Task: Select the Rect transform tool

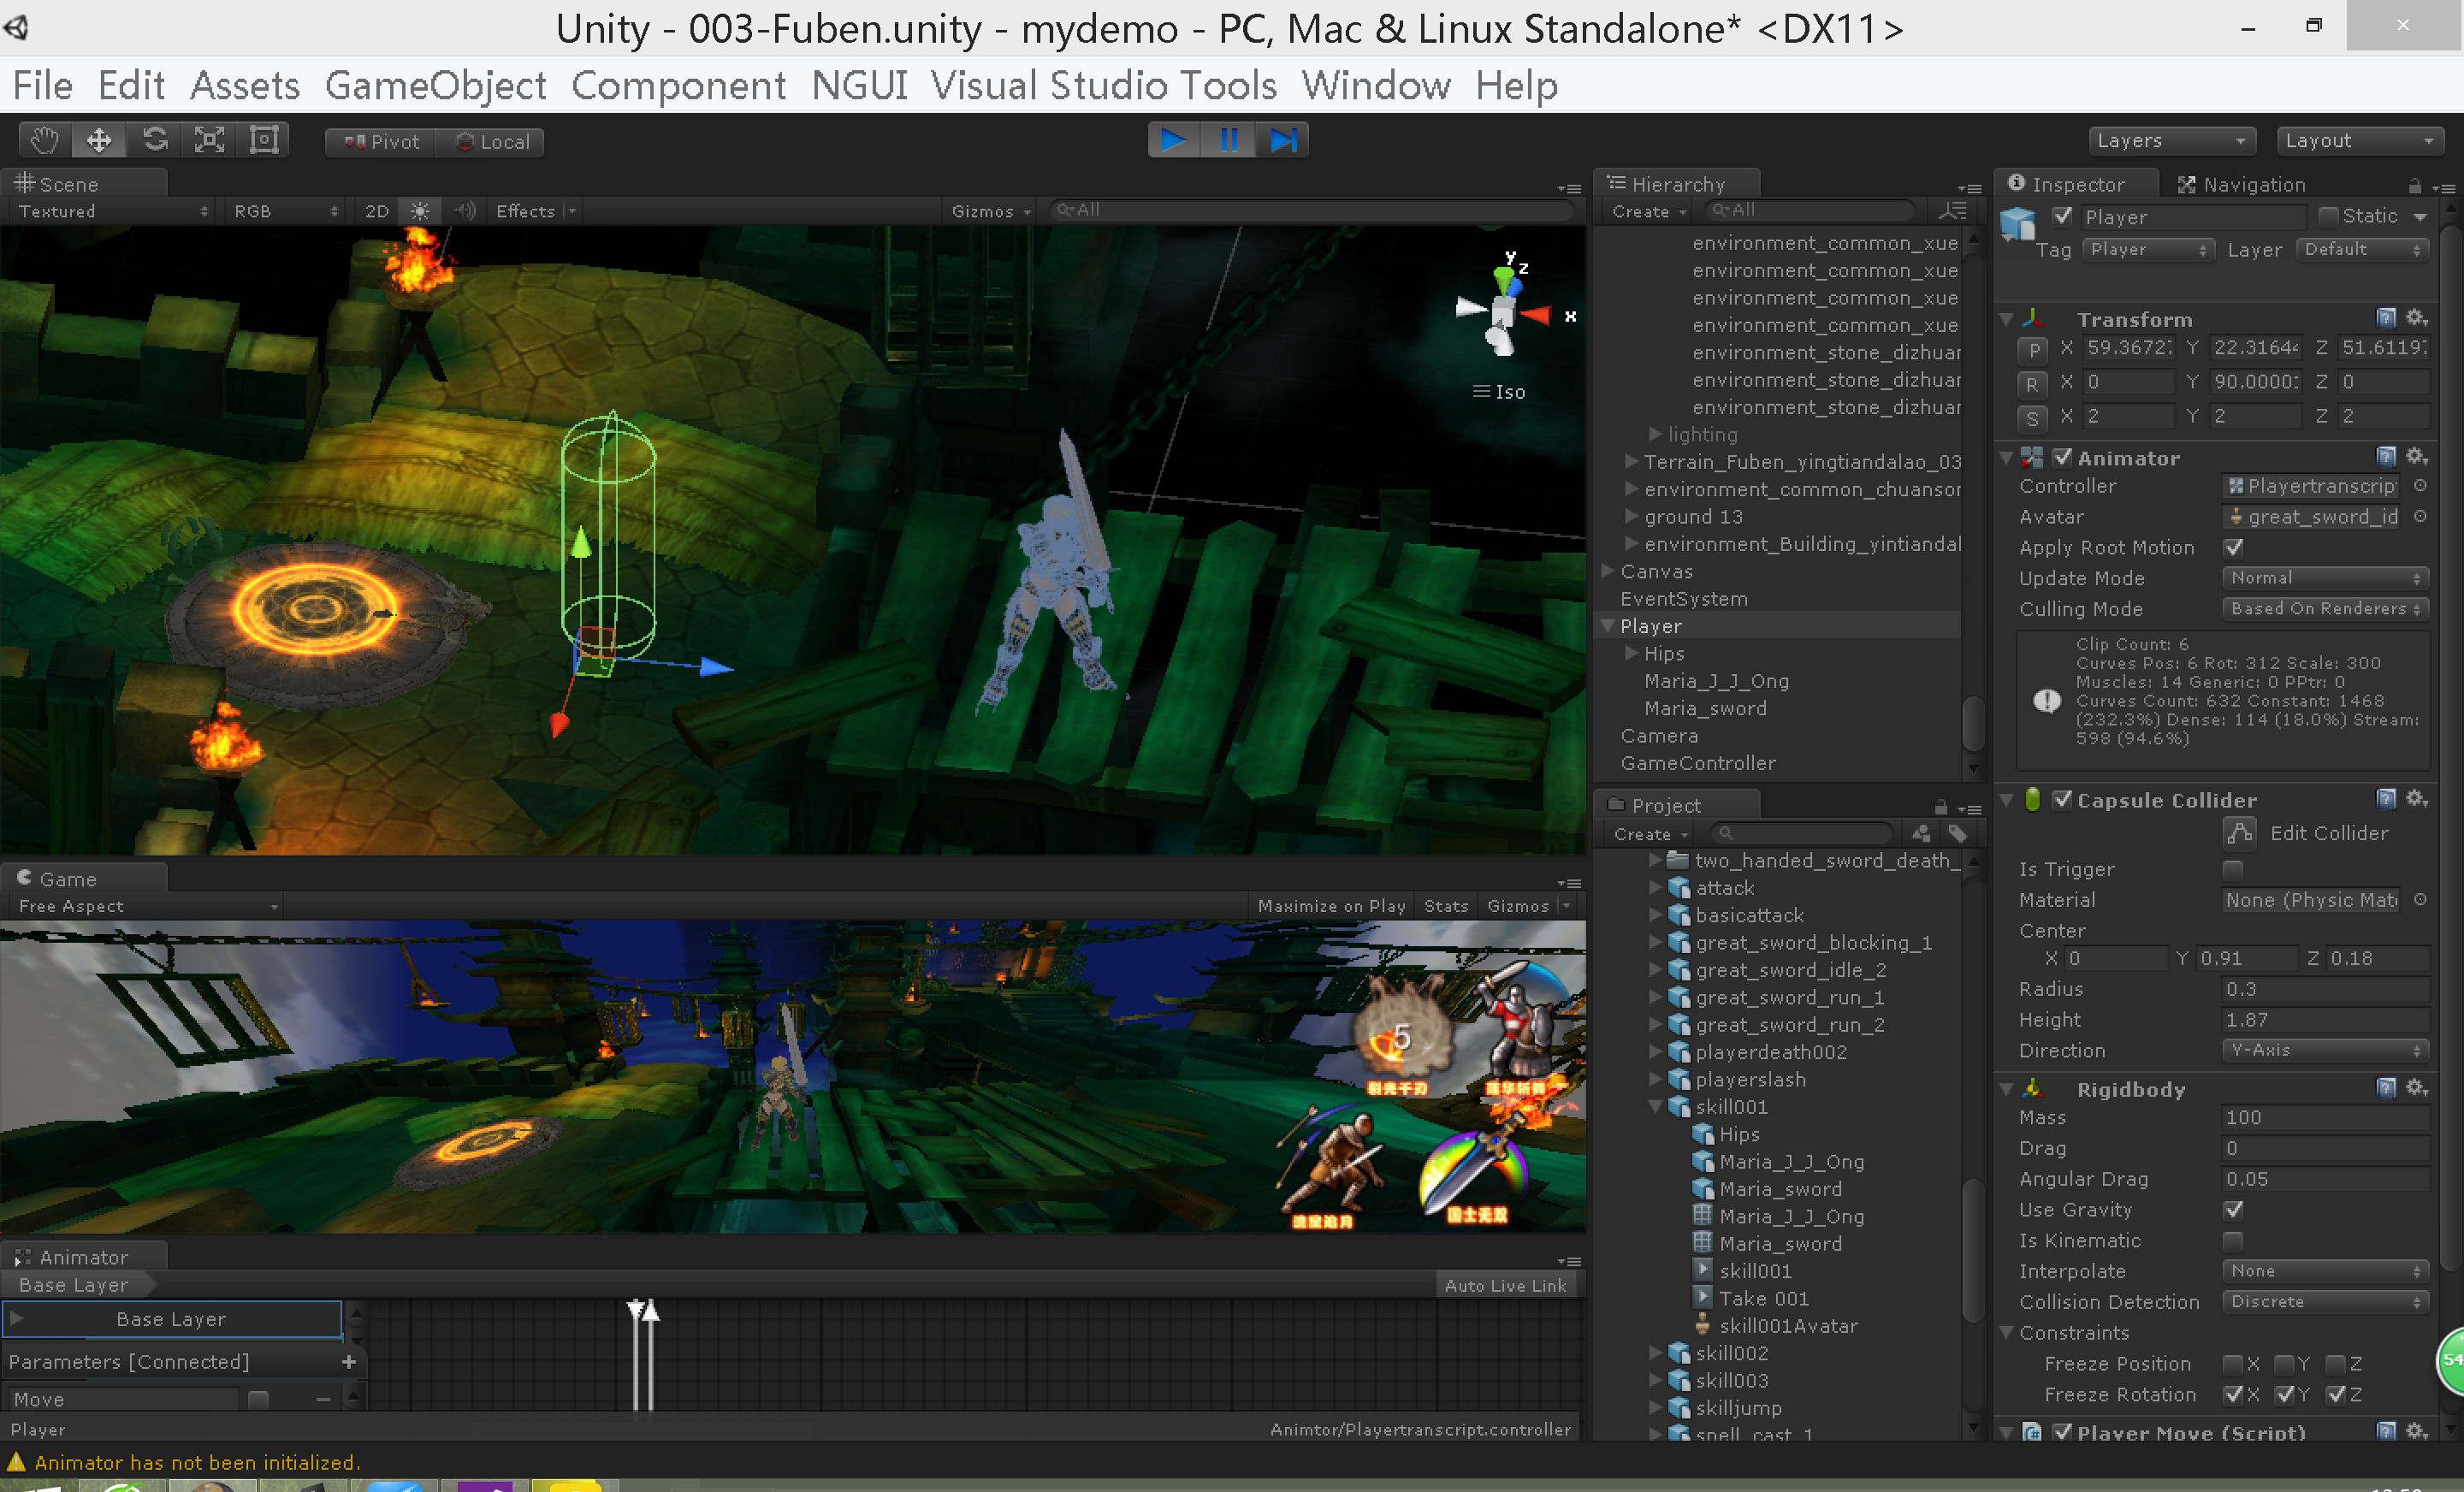Action: 264,141
